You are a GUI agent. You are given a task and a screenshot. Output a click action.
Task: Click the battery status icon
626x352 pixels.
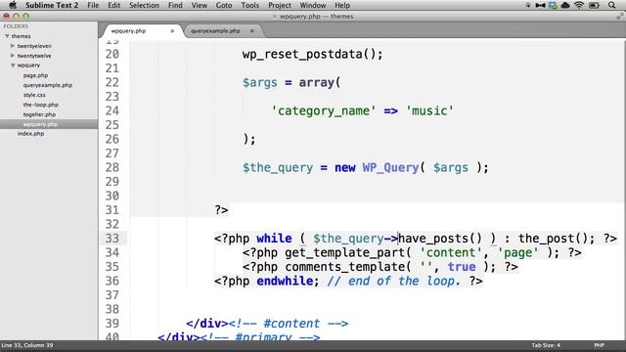click(x=594, y=5)
